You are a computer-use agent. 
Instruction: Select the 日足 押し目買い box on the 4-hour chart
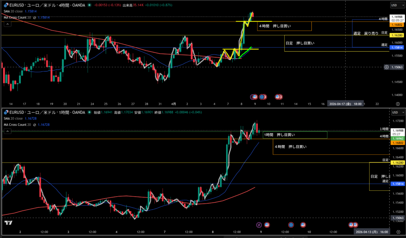(300, 43)
